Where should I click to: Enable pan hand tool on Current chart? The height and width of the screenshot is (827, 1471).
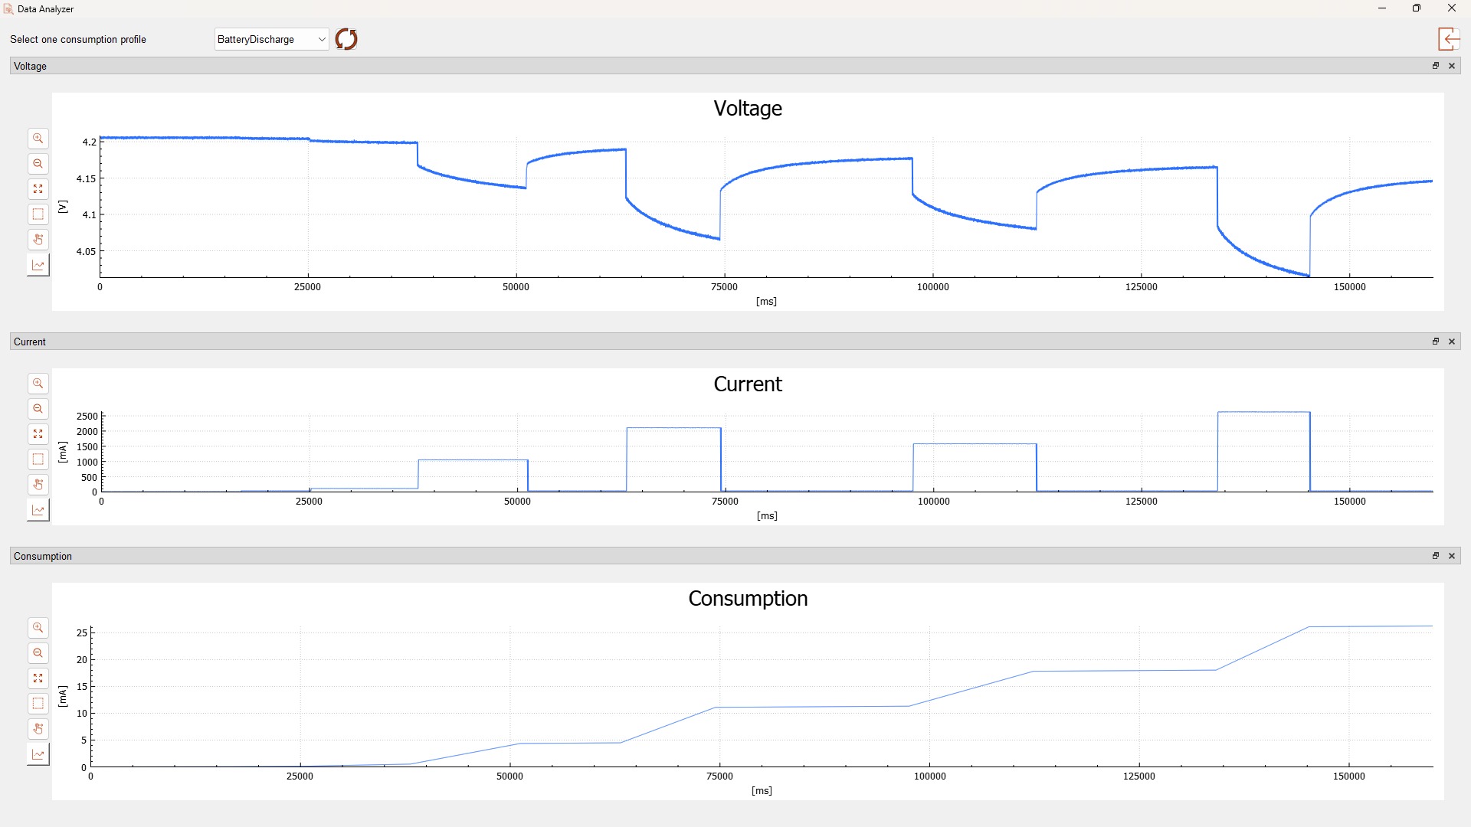(38, 485)
